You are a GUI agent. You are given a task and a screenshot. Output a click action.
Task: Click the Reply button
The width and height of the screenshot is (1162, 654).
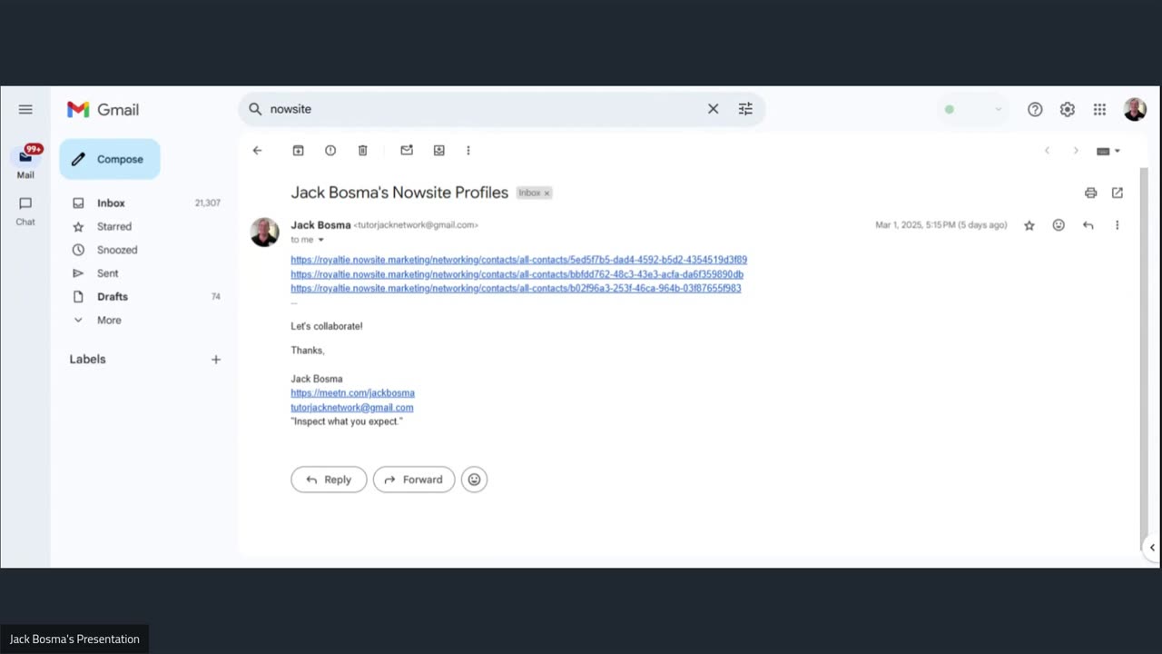pos(329,480)
